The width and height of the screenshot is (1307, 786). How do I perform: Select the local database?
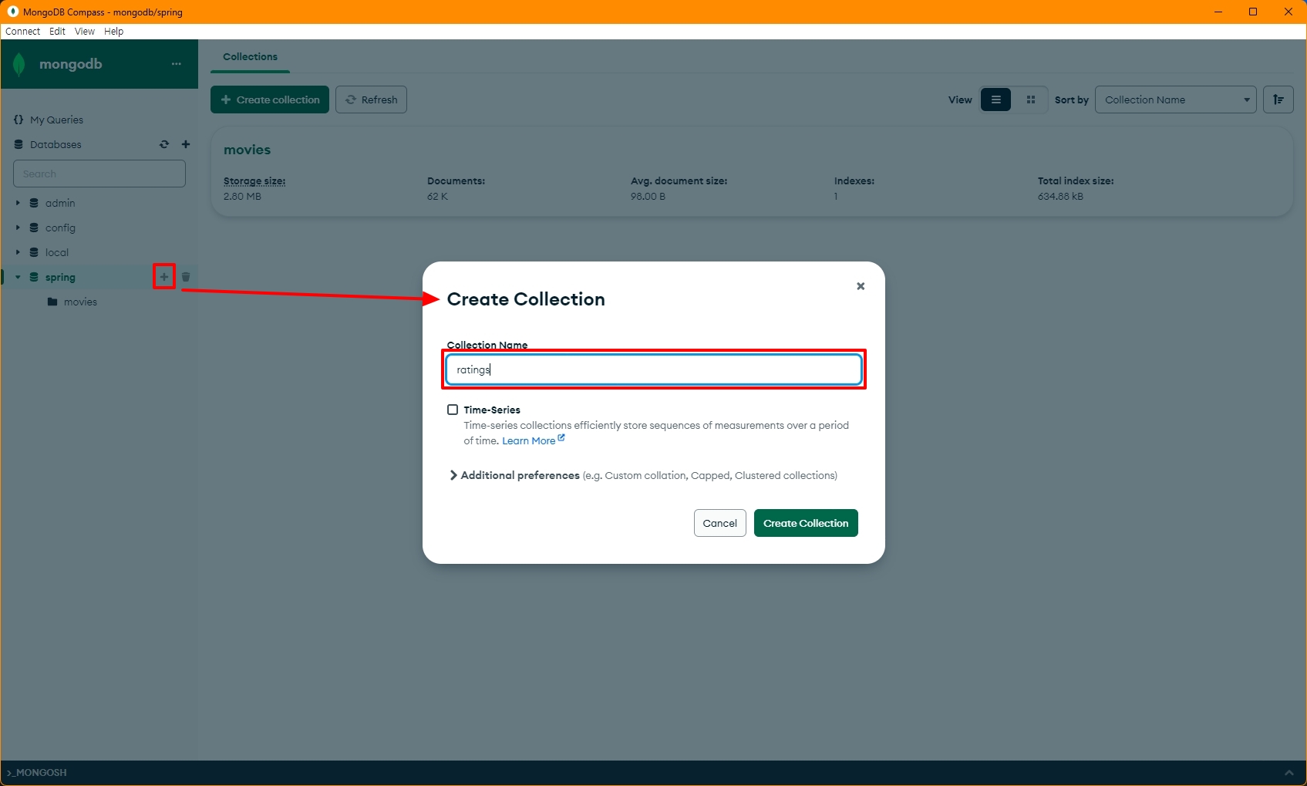click(x=57, y=252)
